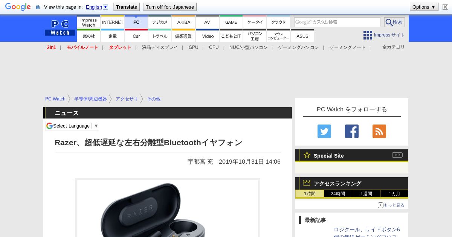Click the Special Site star icon
The height and width of the screenshot is (237, 452).
tap(307, 155)
